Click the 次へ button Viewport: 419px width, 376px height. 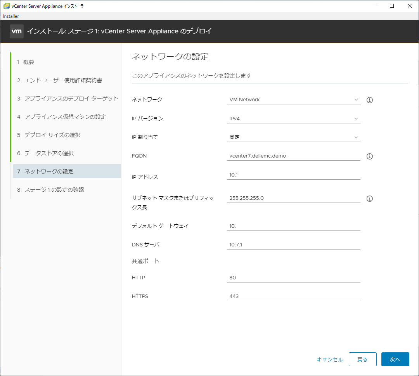(x=395, y=359)
